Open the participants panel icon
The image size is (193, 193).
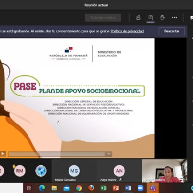tap(138, 18)
